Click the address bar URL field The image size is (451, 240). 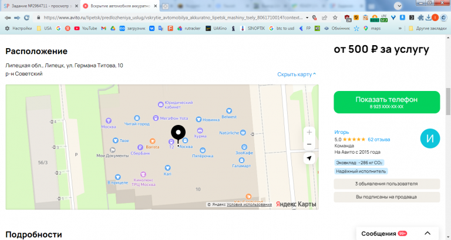[173, 18]
